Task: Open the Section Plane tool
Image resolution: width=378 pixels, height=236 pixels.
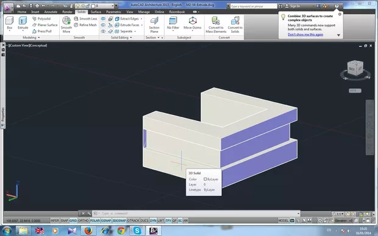Action: 154,24
